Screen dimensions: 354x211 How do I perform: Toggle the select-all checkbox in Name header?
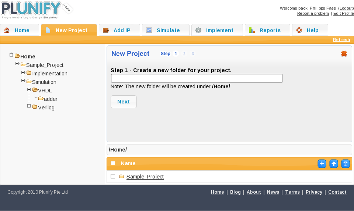pos(113,163)
